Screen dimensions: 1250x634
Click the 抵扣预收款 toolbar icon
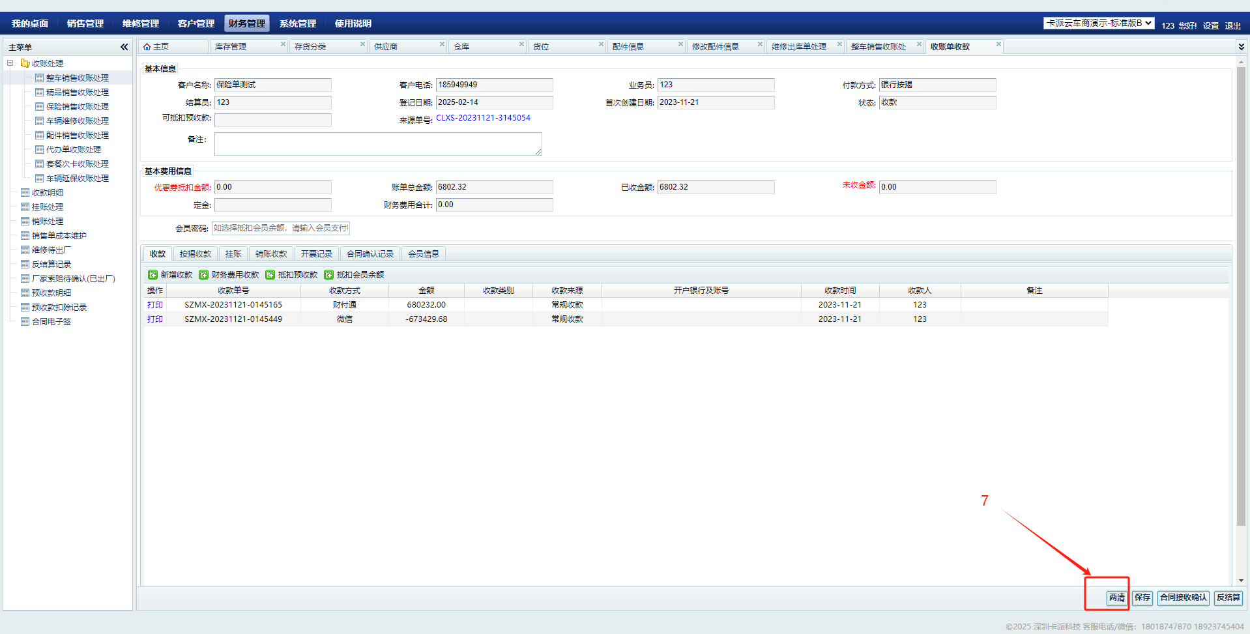coord(270,275)
